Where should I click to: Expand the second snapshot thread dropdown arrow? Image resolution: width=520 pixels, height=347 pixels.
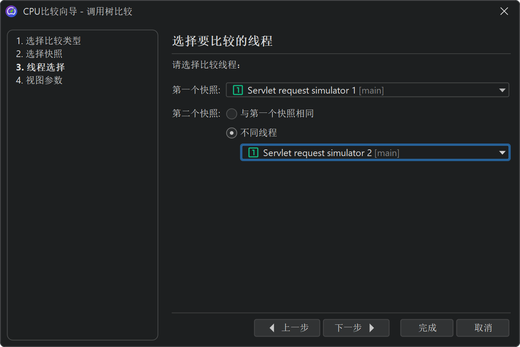point(502,153)
